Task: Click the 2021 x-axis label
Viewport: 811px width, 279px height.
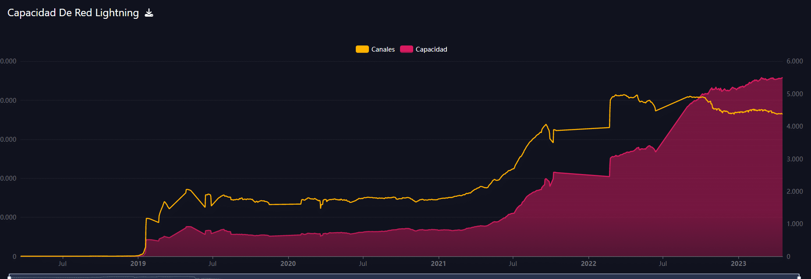Action: click(x=438, y=263)
